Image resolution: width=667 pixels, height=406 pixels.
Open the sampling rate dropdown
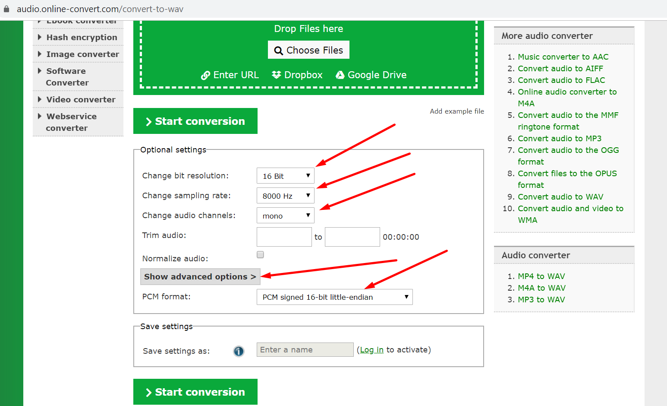coord(285,196)
